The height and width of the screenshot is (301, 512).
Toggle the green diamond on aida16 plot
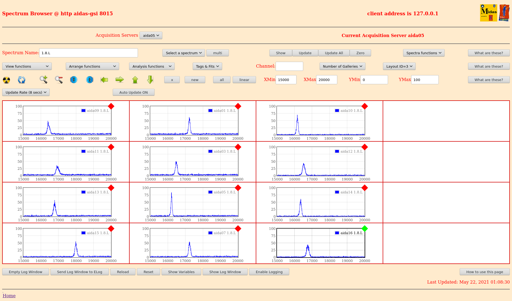[364, 229]
